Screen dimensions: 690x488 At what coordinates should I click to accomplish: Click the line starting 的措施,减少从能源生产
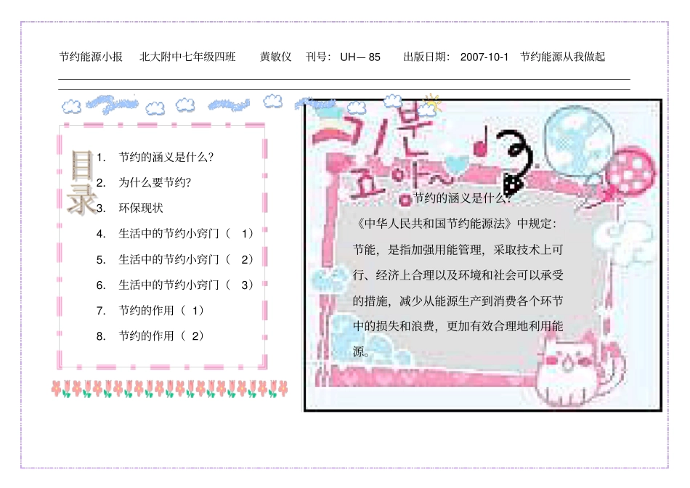click(458, 301)
